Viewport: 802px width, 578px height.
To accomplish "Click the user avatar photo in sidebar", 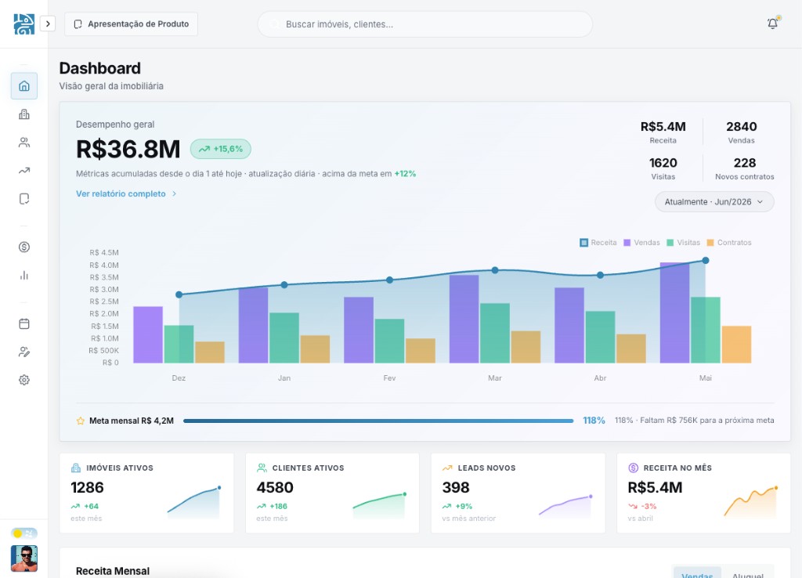I will [24, 558].
